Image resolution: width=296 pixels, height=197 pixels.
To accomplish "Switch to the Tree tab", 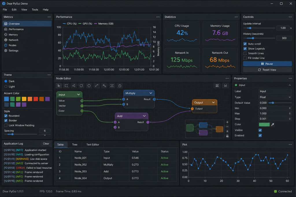I will click(x=75, y=145).
